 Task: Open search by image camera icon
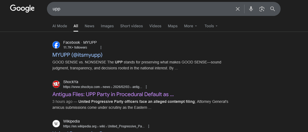point(262,9)
